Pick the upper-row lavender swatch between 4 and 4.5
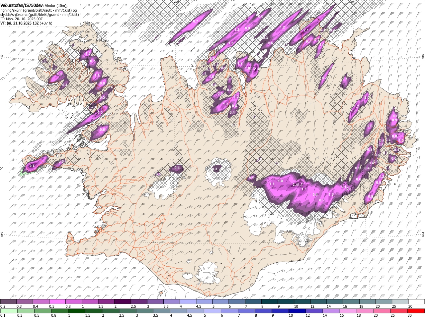Viewport: 425px width, 318px height. click(x=188, y=301)
